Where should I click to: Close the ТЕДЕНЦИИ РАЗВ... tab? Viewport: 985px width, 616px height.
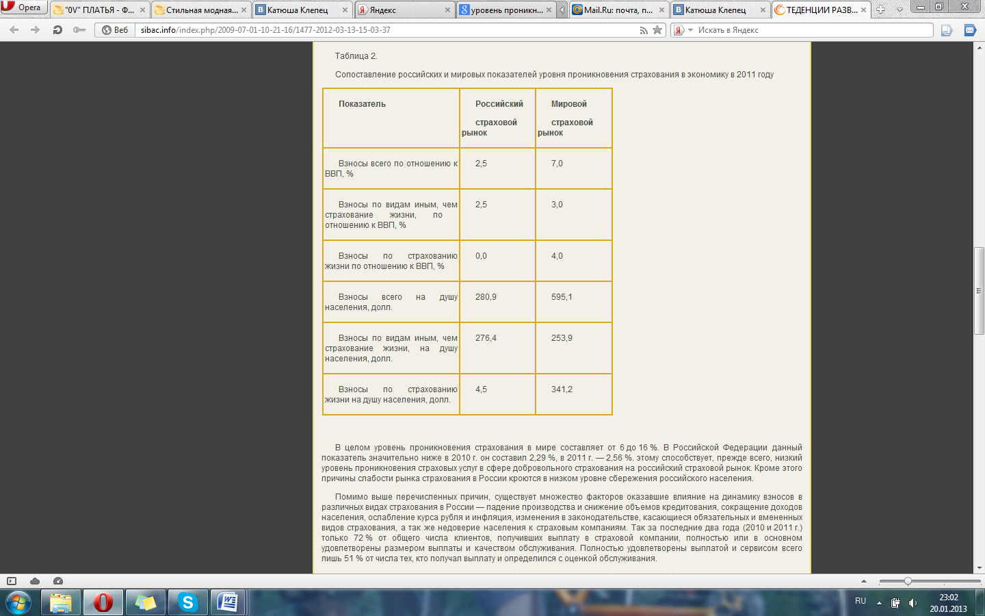pos(864,10)
